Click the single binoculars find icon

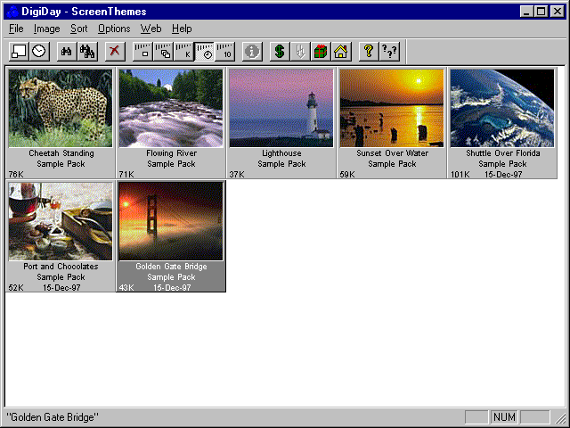pyautogui.click(x=66, y=52)
